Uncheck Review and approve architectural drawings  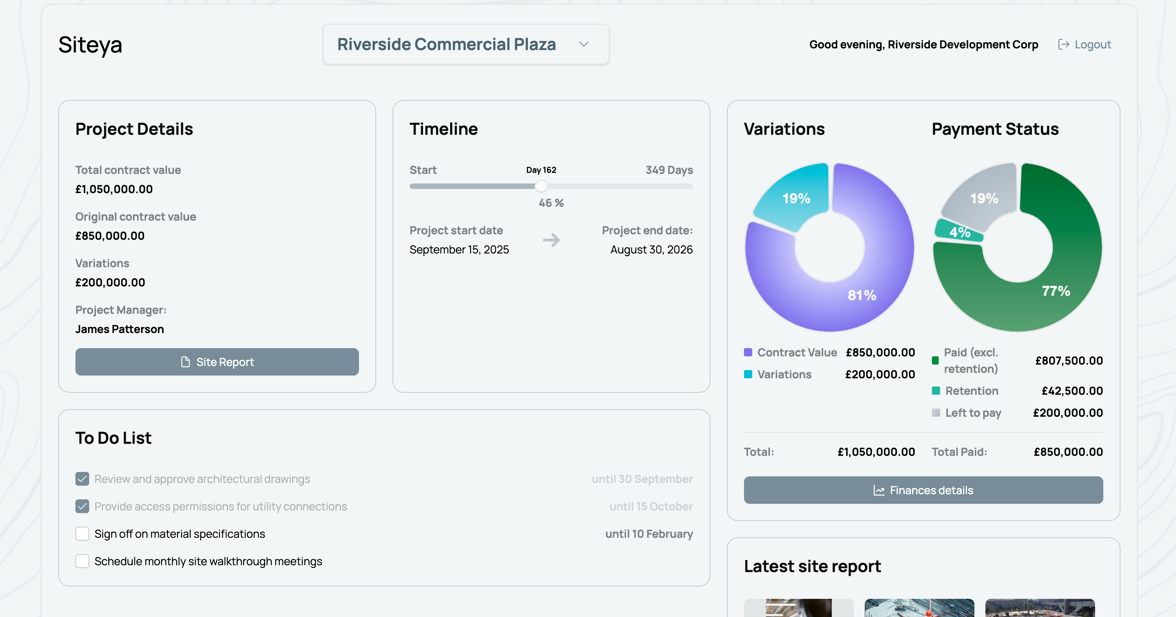tap(82, 479)
